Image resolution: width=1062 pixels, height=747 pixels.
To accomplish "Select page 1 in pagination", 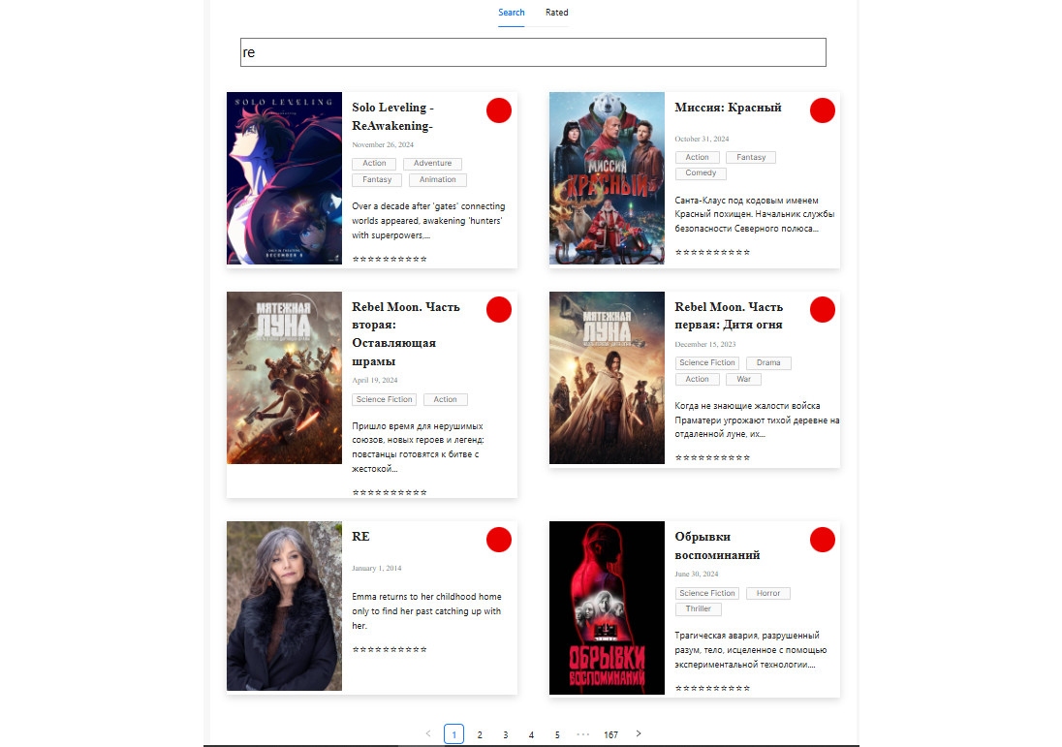I will pos(453,734).
